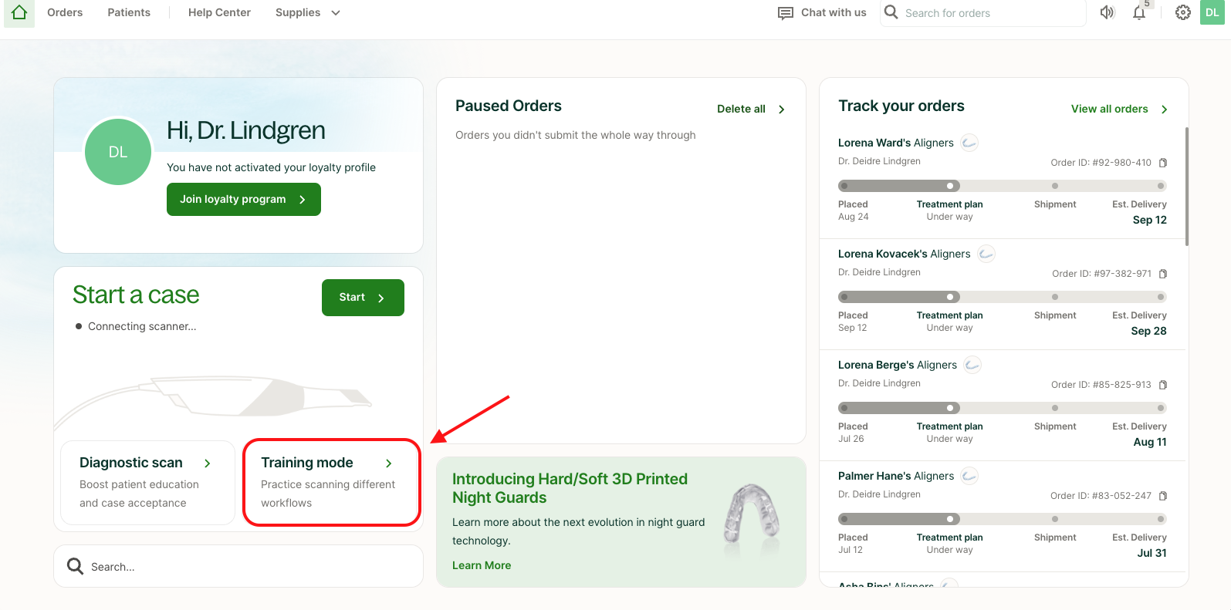Click the sound speaker icon
Image resolution: width=1231 pixels, height=610 pixels.
(1108, 13)
